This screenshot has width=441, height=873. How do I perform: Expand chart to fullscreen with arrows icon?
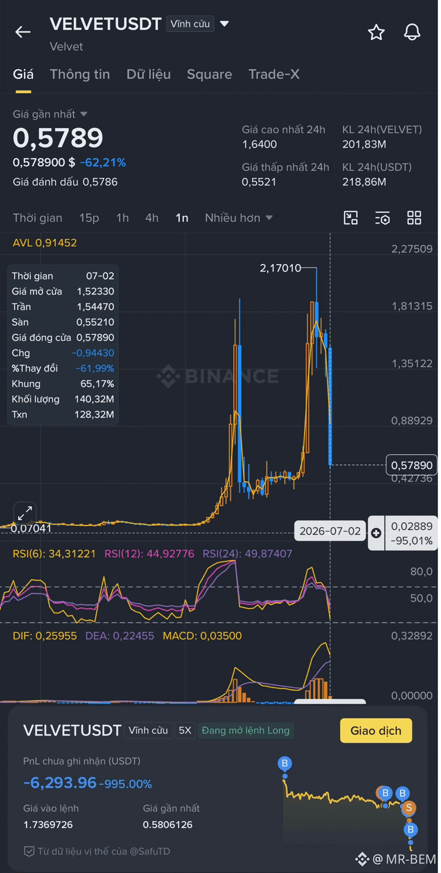24,513
